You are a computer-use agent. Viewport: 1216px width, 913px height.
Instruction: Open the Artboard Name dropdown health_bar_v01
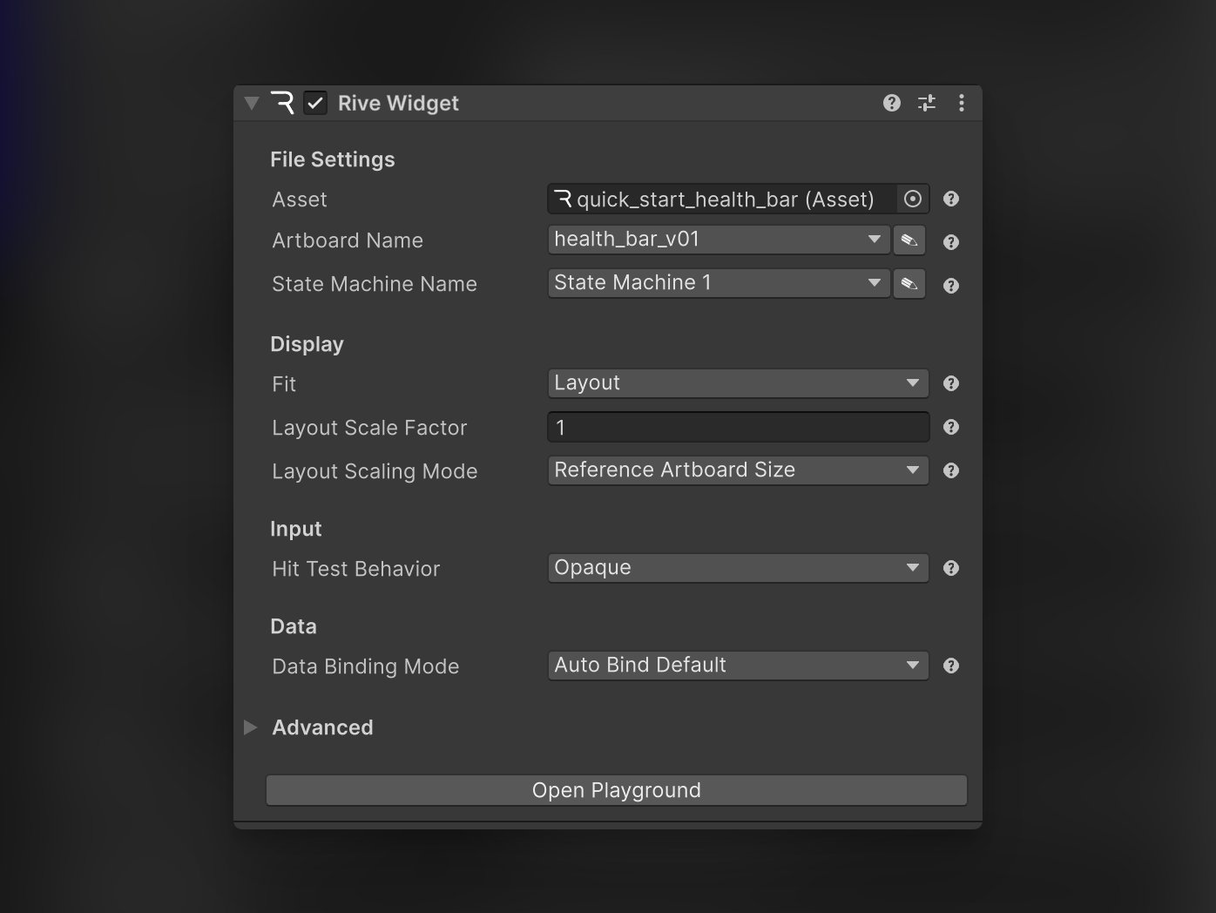[719, 239]
